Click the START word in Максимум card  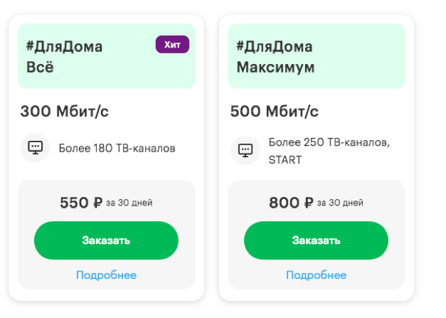tap(285, 159)
